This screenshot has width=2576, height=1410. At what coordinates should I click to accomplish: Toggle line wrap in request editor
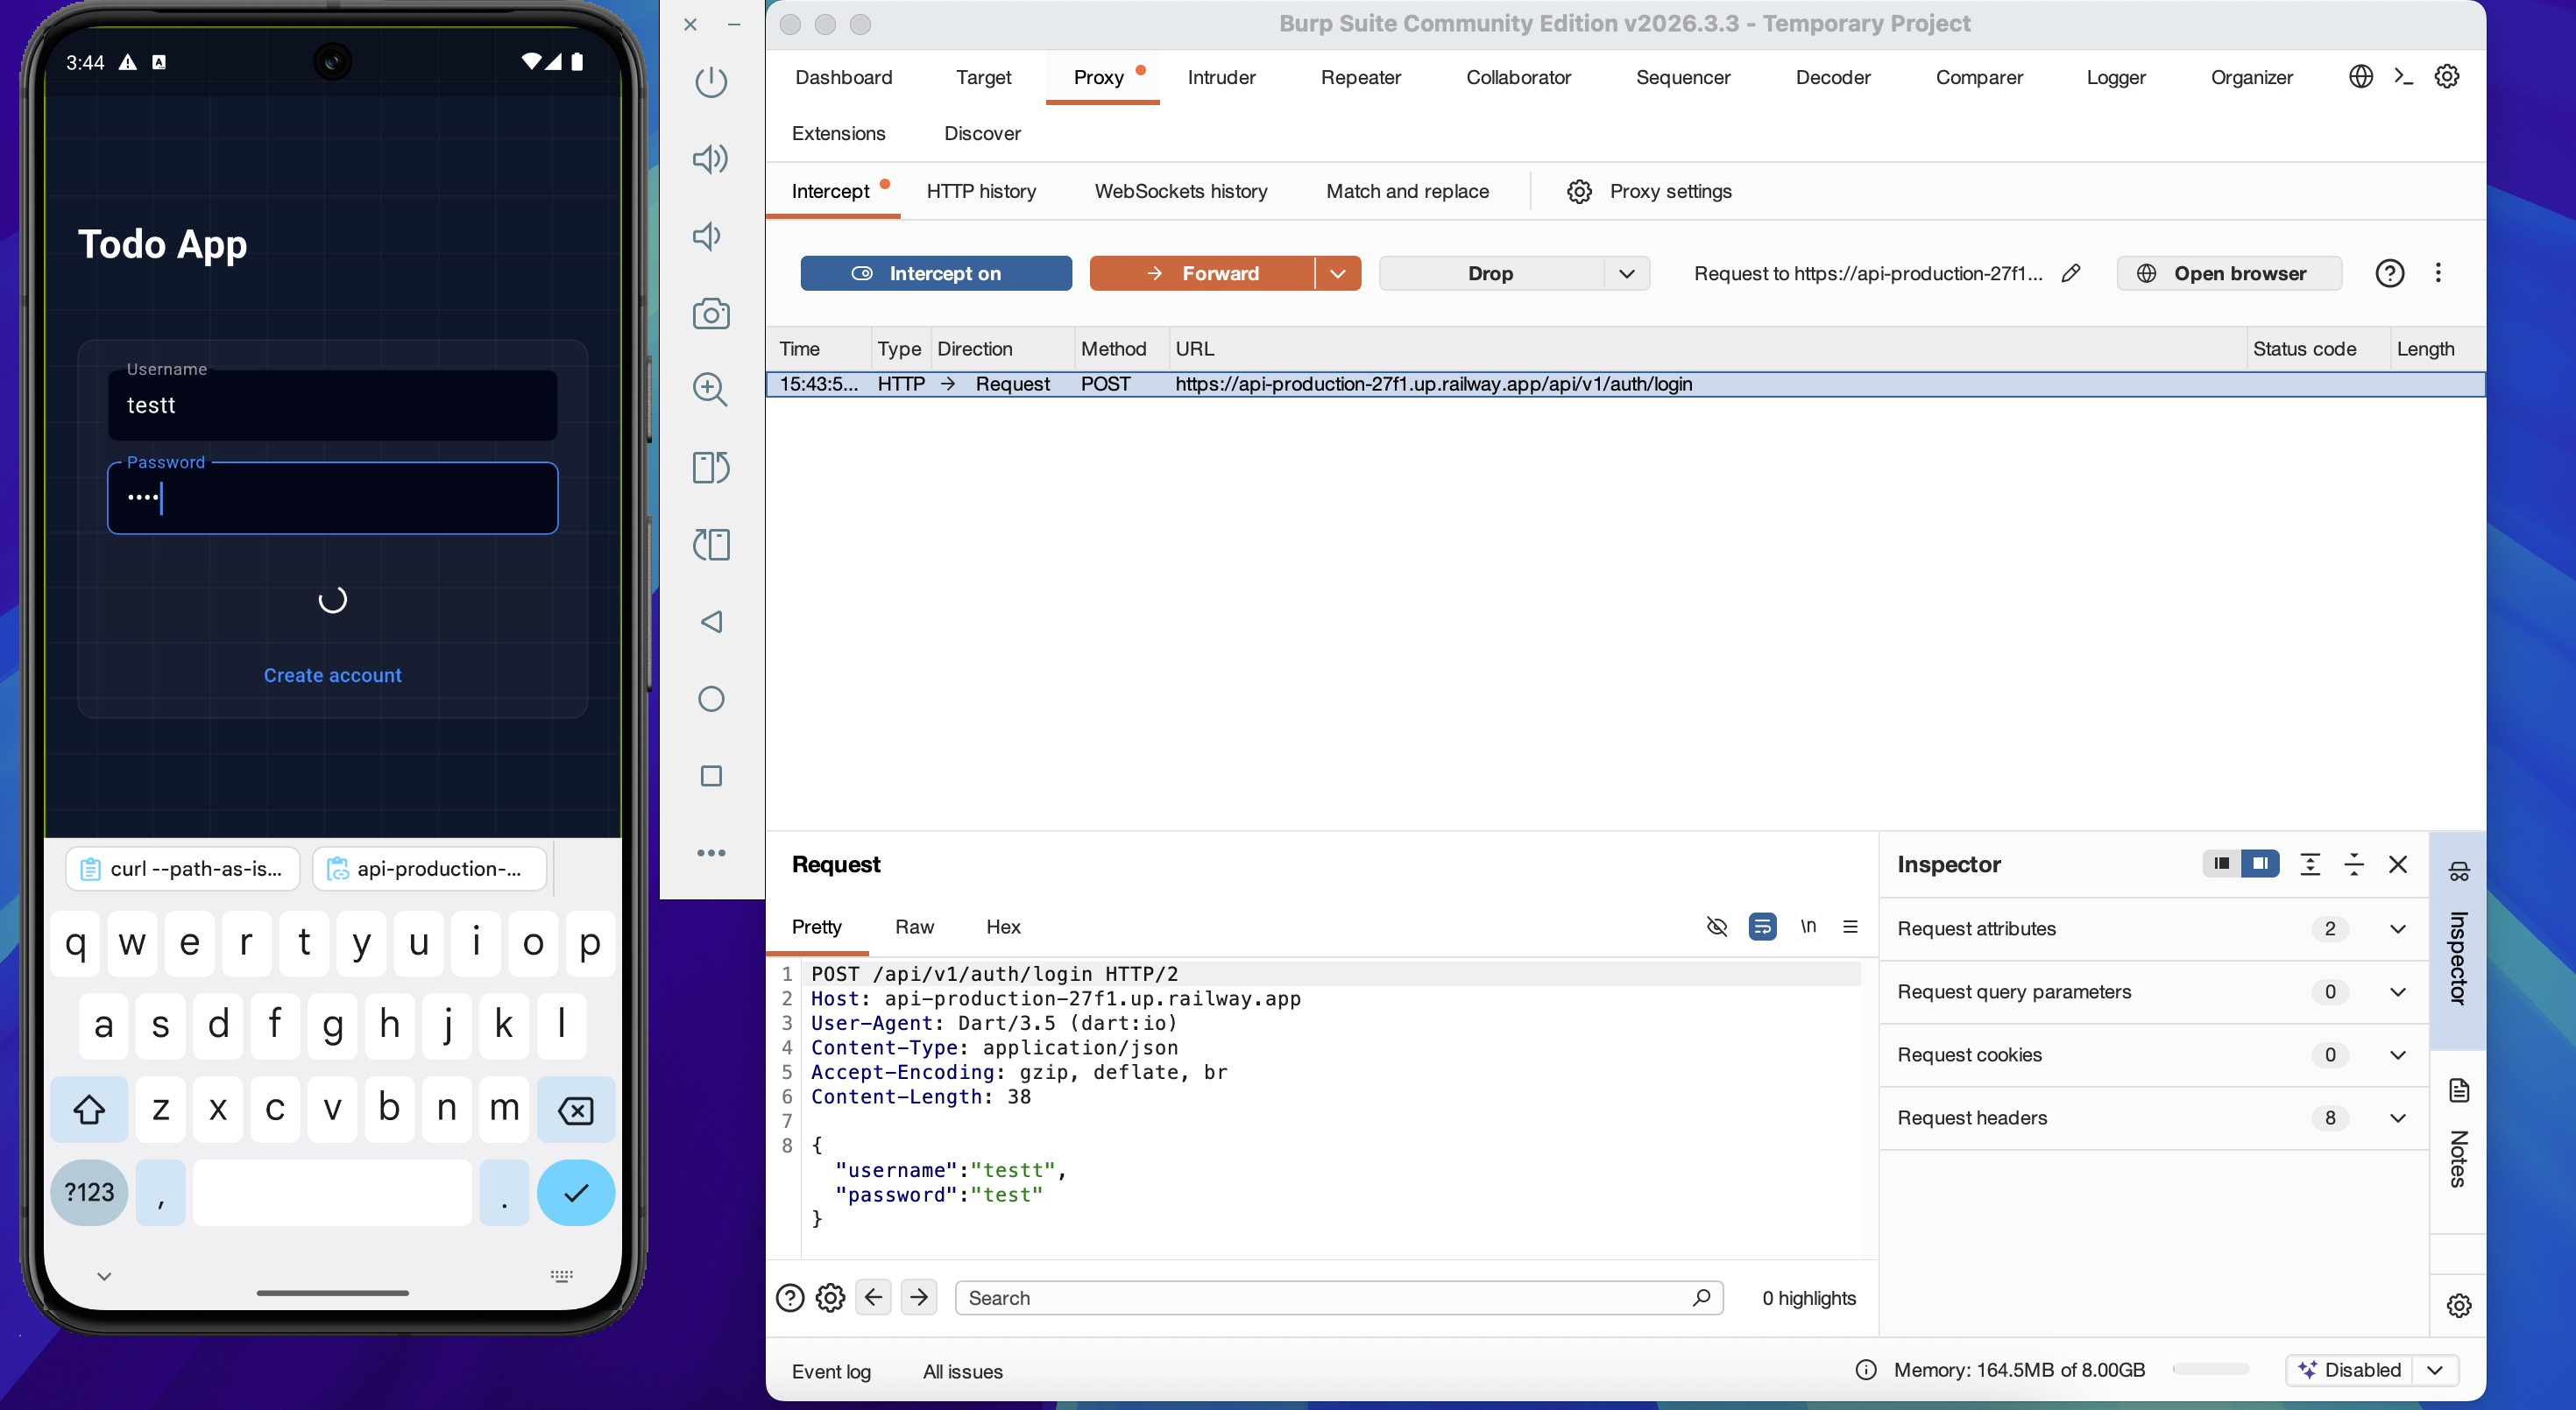1762,927
